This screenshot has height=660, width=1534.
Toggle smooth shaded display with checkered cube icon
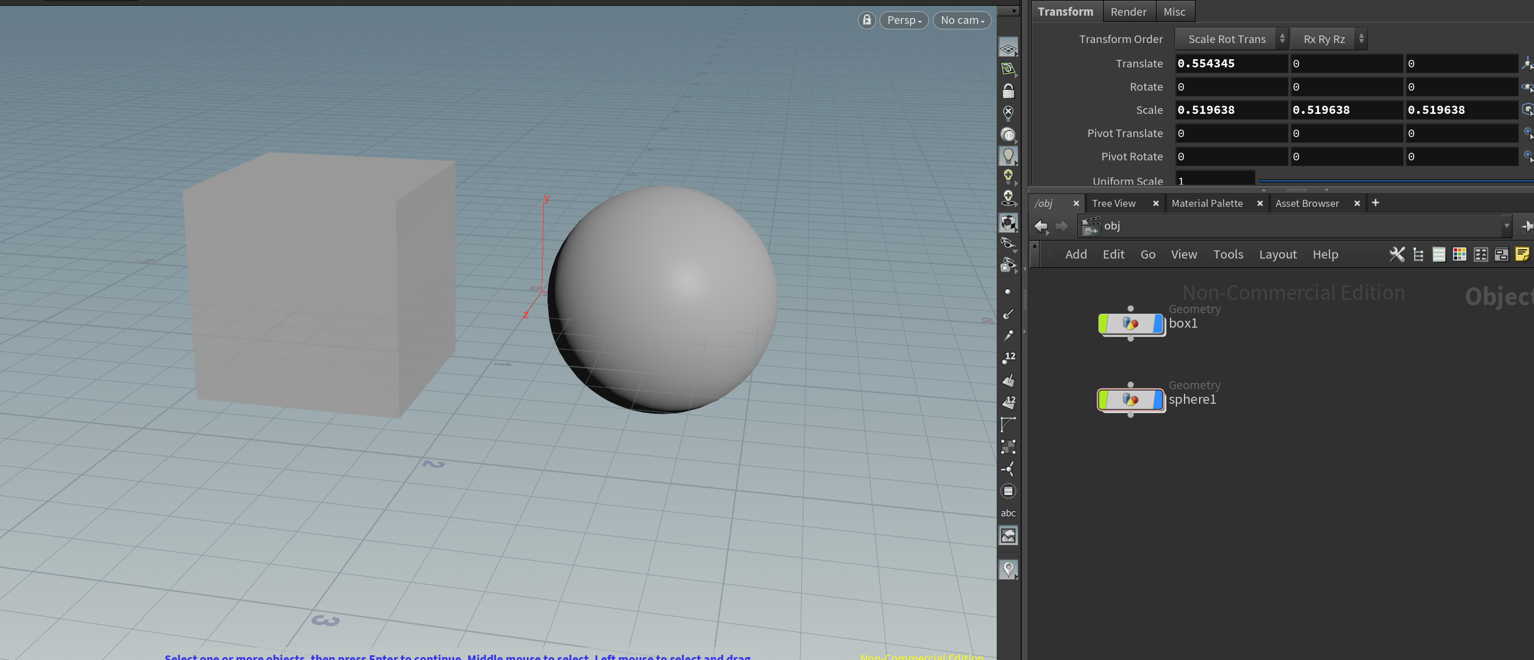coord(1008,222)
